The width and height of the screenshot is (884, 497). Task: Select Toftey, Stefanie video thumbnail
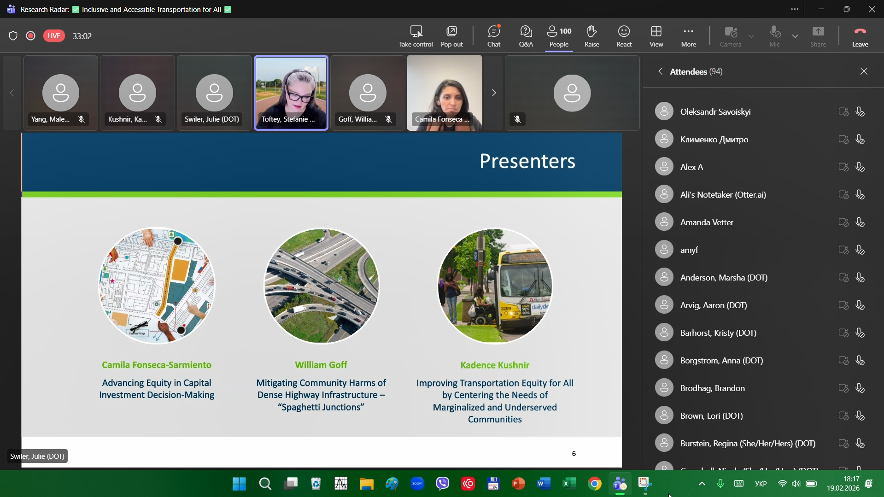coord(291,93)
